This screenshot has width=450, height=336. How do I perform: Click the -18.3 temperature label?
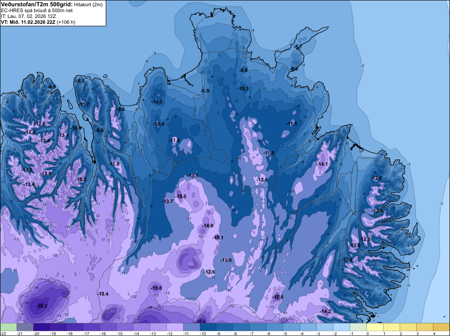pyautogui.click(x=41, y=306)
